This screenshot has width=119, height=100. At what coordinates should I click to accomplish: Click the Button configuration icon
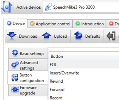(x=15, y=78)
